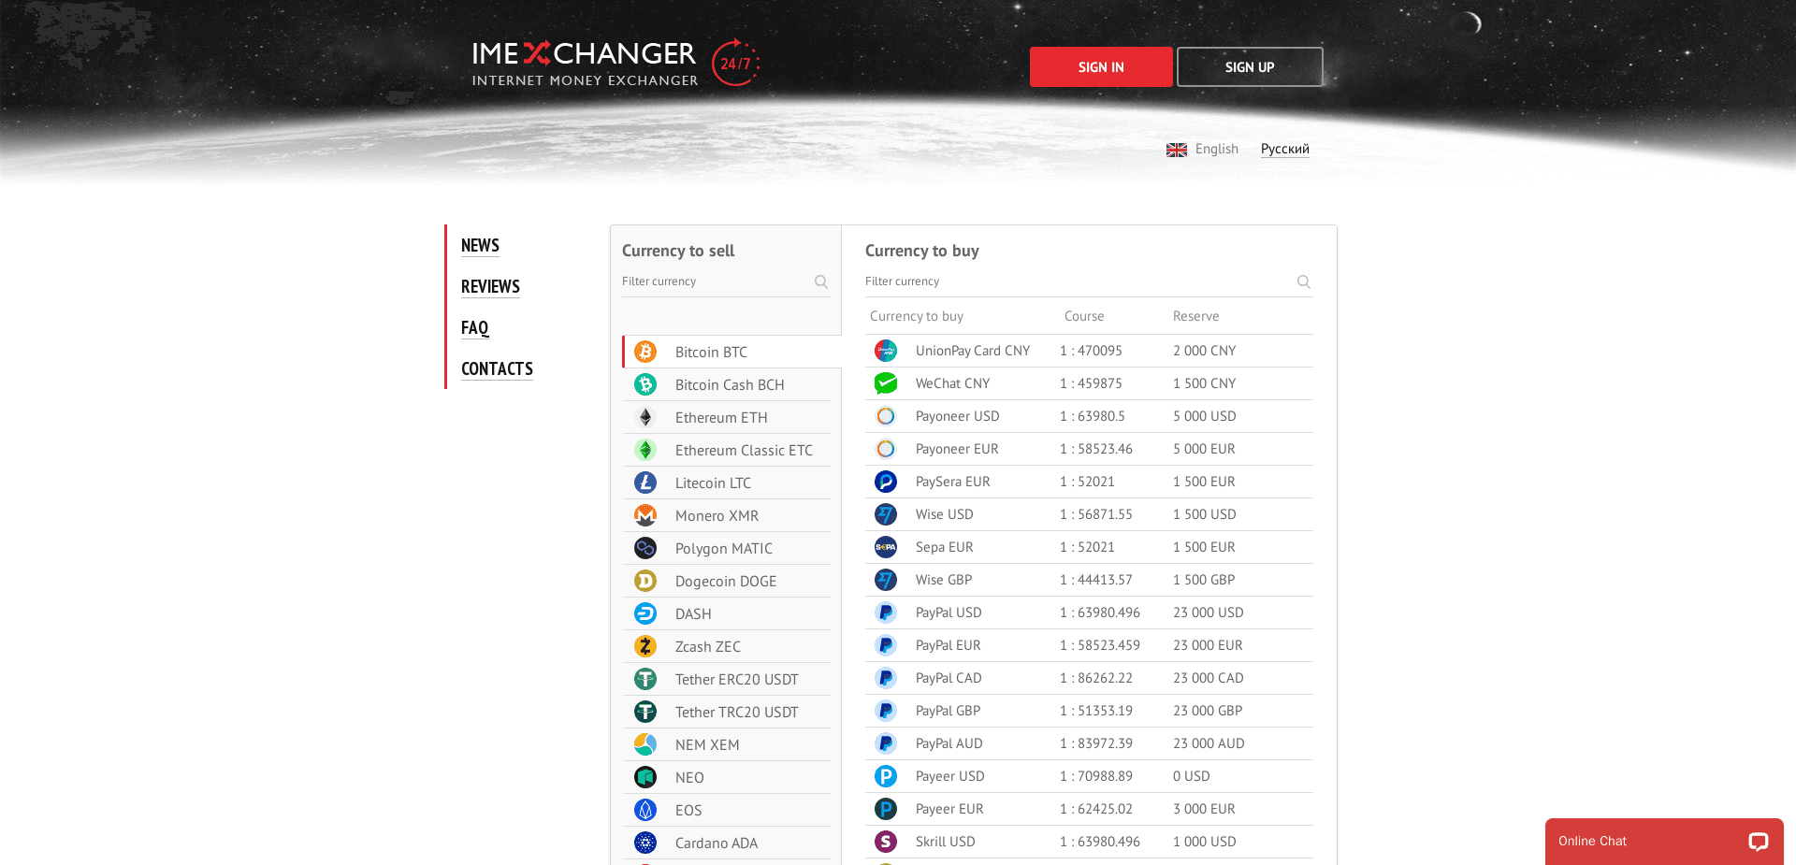Viewport: 1796px width, 865px height.
Task: Click the Litecoin LTC coin icon
Action: (645, 483)
